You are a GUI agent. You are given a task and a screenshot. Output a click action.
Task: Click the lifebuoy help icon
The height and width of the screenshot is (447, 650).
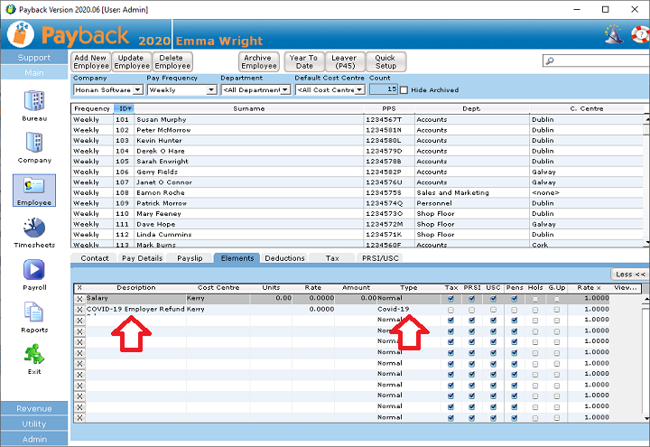click(x=636, y=34)
